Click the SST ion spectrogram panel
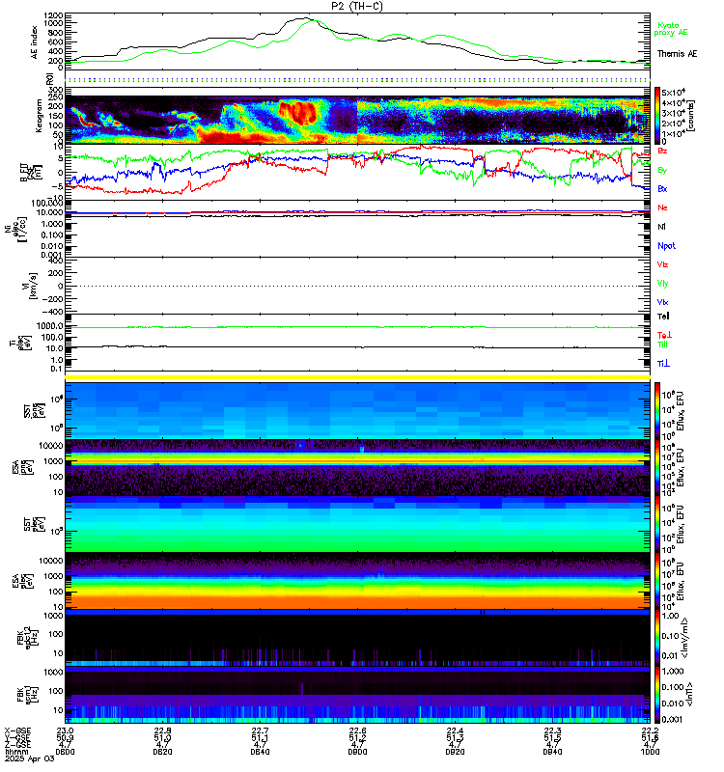Viewport: 724px width, 772px height. [357, 410]
